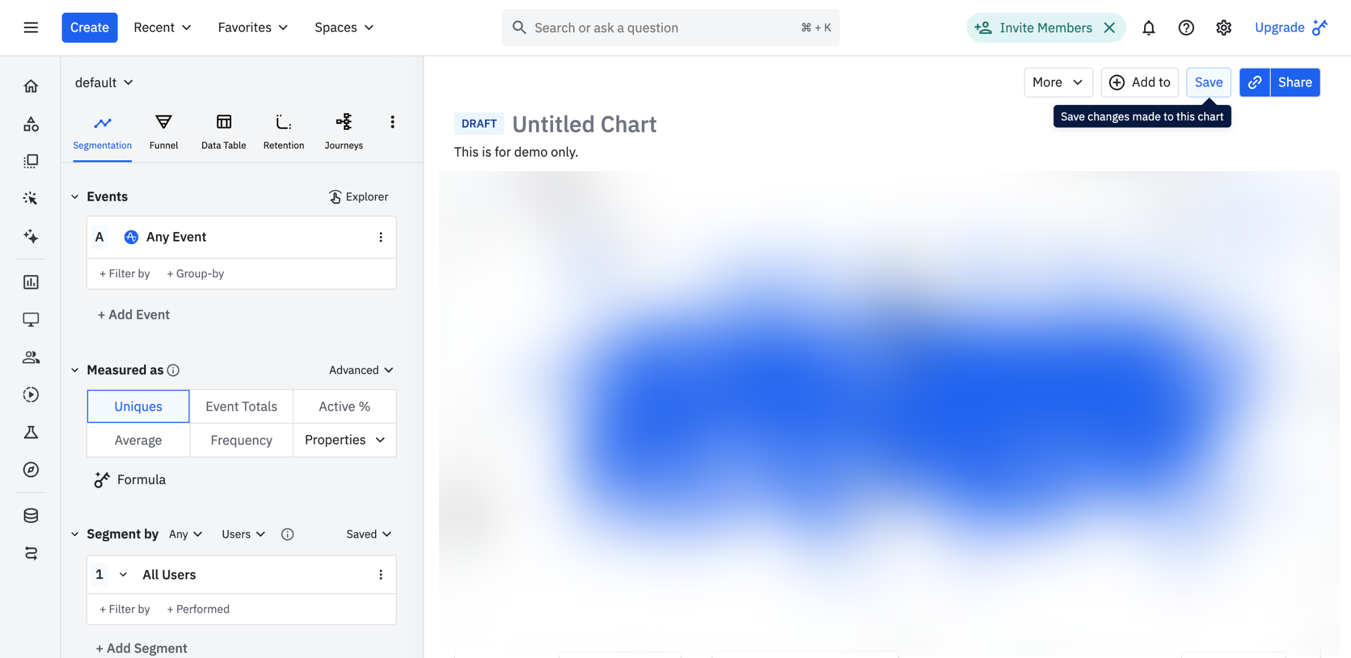Viewport: 1351px width, 658px height.
Task: Open the hamburger navigation menu
Action: coord(31,27)
